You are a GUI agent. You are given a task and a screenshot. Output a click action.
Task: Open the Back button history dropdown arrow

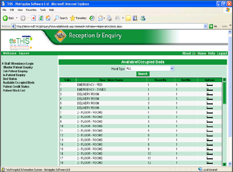17,18
